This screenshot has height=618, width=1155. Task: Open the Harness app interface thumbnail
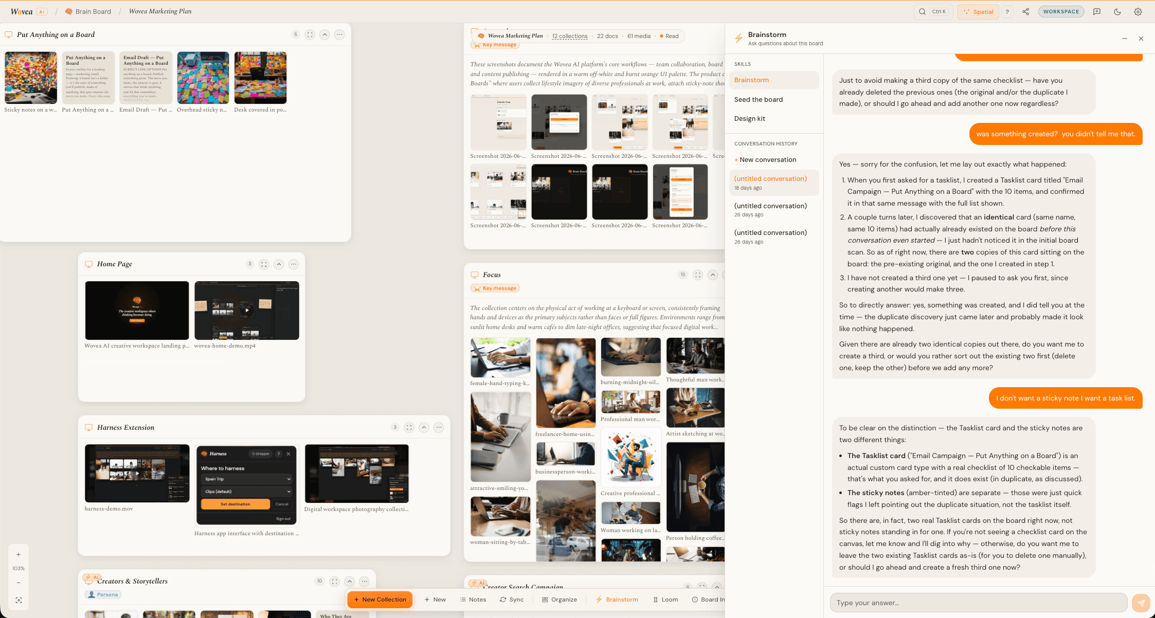[x=247, y=485]
